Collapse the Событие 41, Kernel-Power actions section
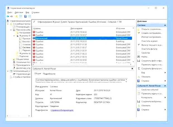 (x=165, y=86)
